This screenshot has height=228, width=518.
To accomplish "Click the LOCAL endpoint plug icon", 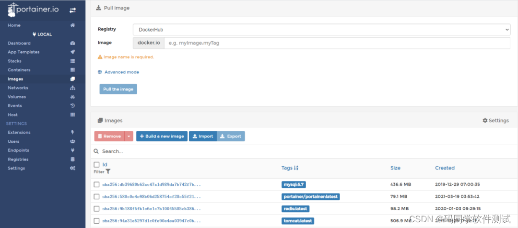I will click(x=35, y=34).
